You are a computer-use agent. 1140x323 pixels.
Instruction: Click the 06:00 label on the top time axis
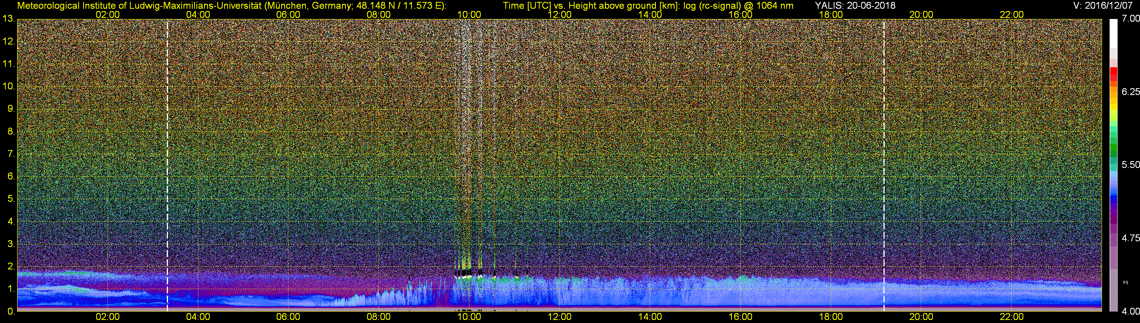(x=288, y=14)
